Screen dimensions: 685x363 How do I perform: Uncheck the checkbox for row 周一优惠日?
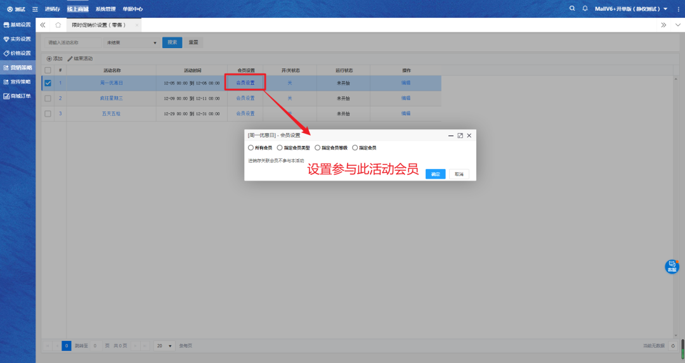(x=48, y=83)
